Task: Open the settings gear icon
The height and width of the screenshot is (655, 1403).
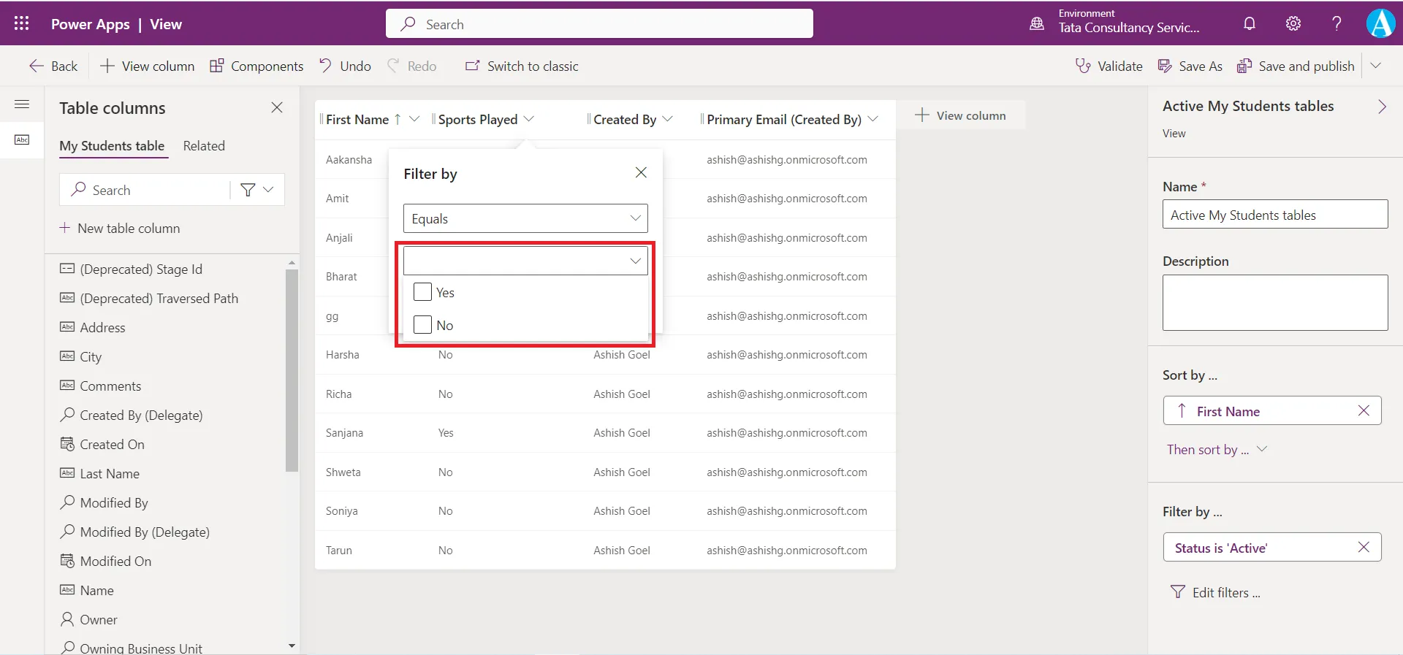Action: (1293, 23)
